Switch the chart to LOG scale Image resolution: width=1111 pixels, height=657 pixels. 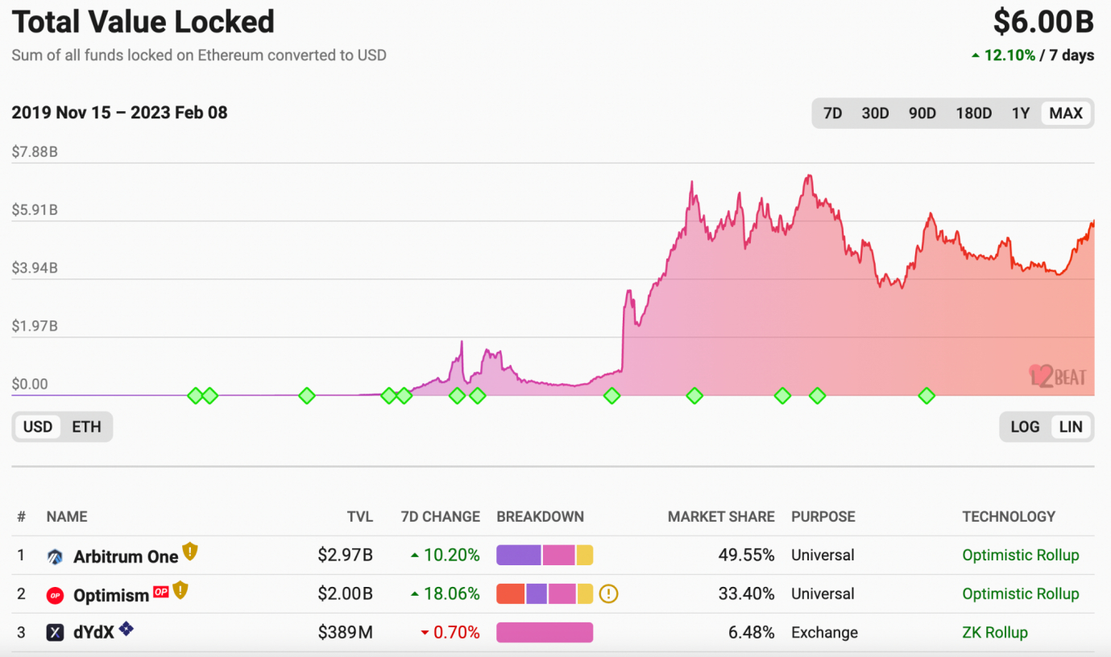click(1024, 427)
